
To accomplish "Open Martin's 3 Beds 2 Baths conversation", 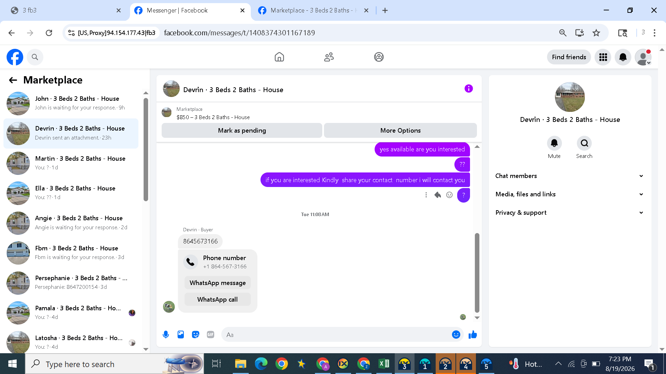I will pos(71,163).
